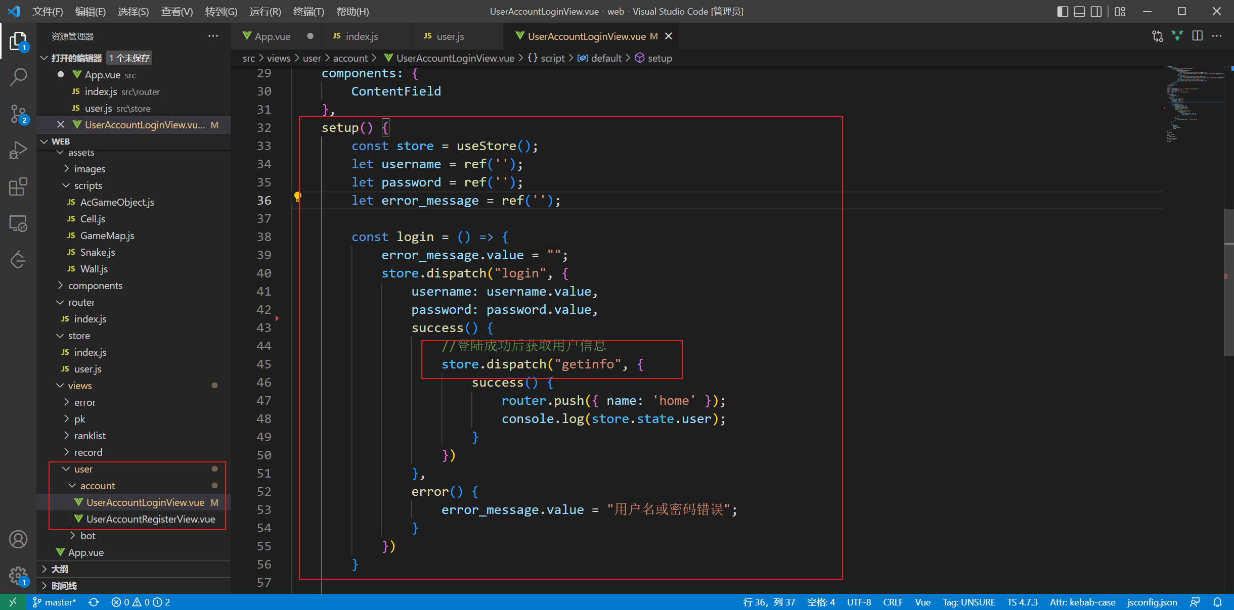The width and height of the screenshot is (1234, 610).
Task: Open Remote Explorer in activity bar
Action: pyautogui.click(x=18, y=223)
